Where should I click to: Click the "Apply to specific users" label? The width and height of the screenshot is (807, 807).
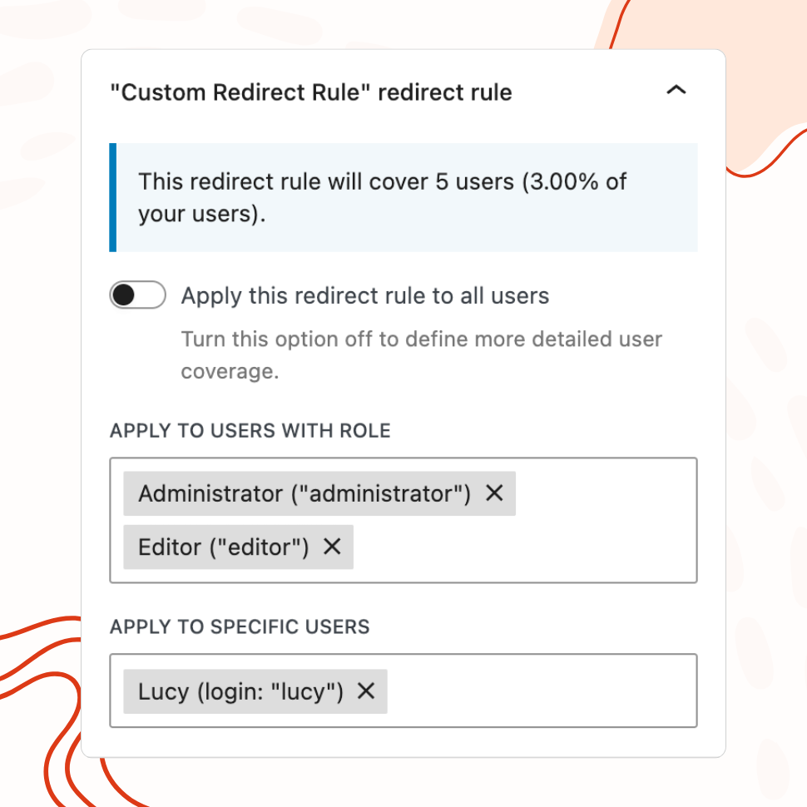240,626
